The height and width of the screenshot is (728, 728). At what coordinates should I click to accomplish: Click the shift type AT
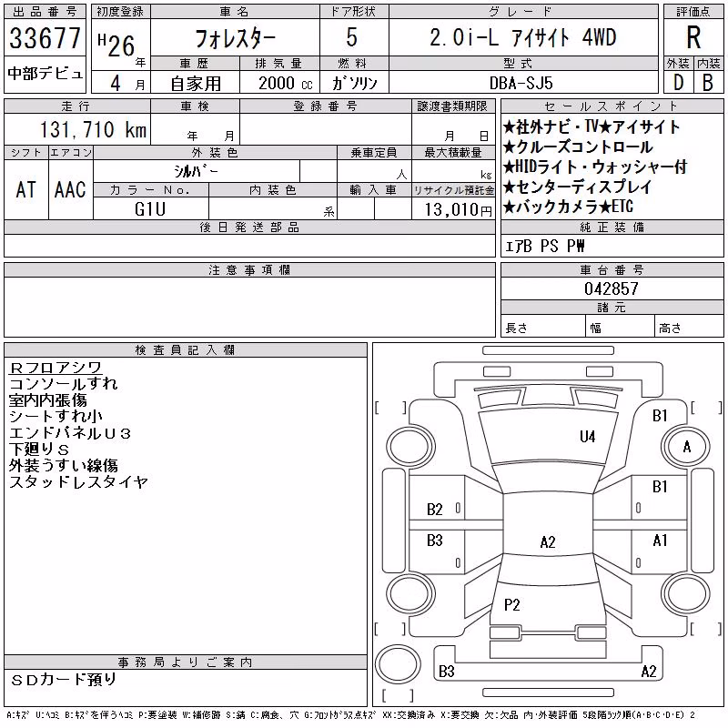pyautogui.click(x=26, y=189)
